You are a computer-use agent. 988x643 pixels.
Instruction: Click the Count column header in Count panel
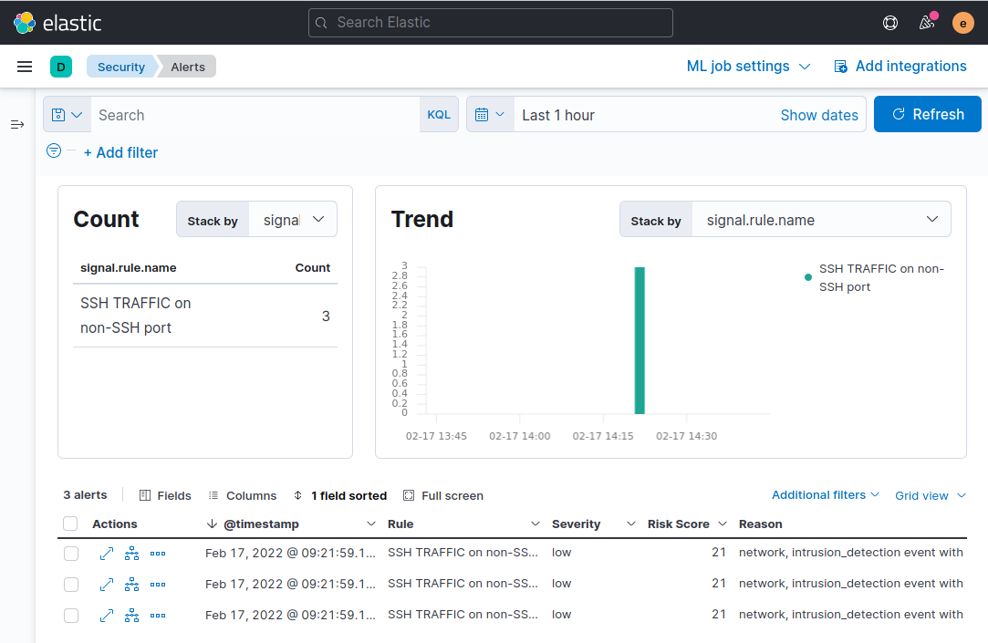coord(313,267)
